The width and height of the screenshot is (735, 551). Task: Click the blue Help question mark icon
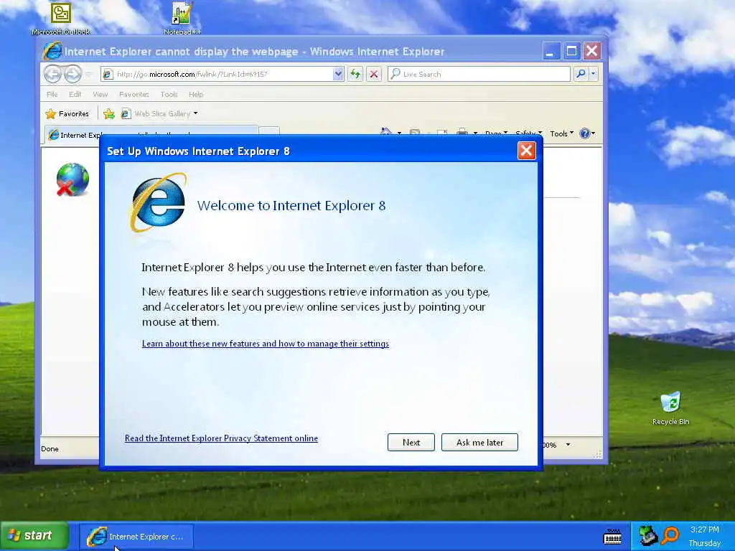point(584,133)
